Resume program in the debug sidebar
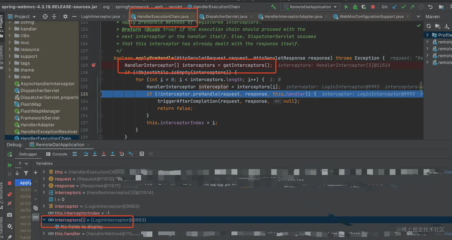 point(10,165)
